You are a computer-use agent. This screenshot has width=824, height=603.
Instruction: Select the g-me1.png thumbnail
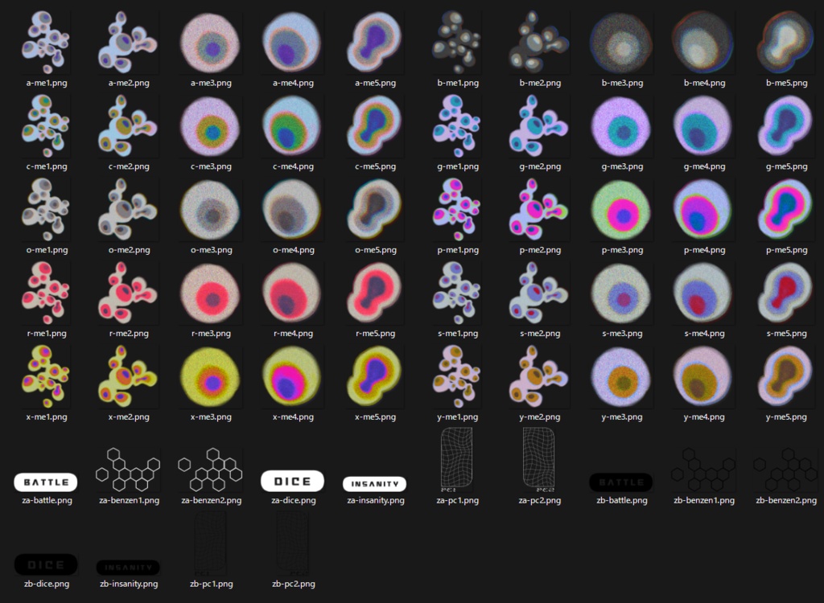coord(457,126)
